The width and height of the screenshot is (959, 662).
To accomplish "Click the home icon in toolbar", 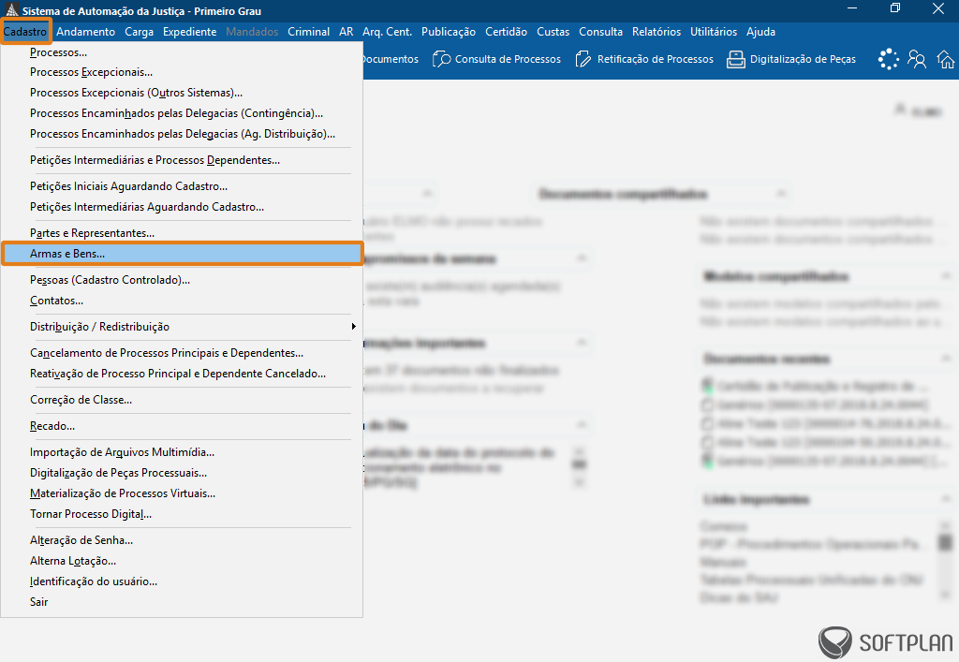I will (x=946, y=59).
